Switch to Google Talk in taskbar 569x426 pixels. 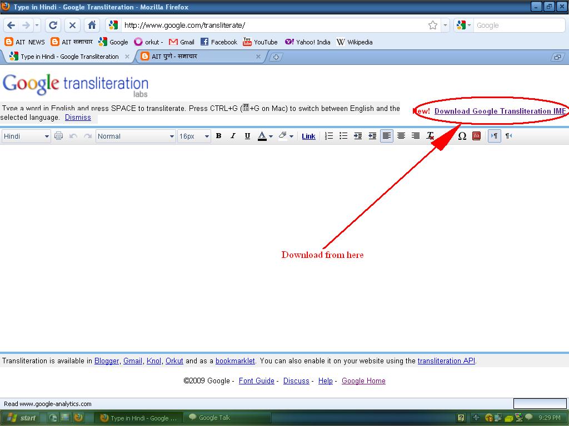(227, 418)
